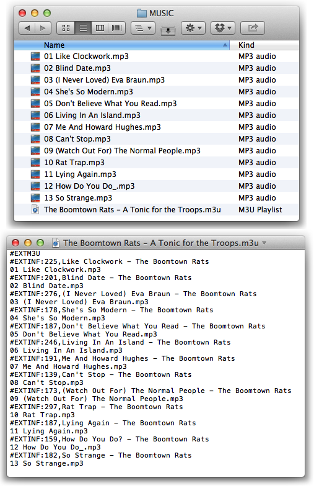Screen dimensions: 314x488
Task: Select icon of 07 Me And Howard Hughes.mp3
Action: tap(35, 127)
